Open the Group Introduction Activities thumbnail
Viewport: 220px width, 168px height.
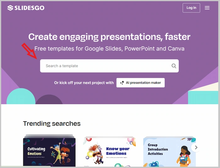point(169,152)
